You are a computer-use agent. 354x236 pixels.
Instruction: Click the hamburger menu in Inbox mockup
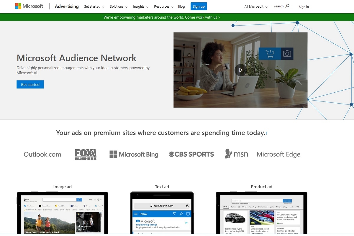click(136, 214)
